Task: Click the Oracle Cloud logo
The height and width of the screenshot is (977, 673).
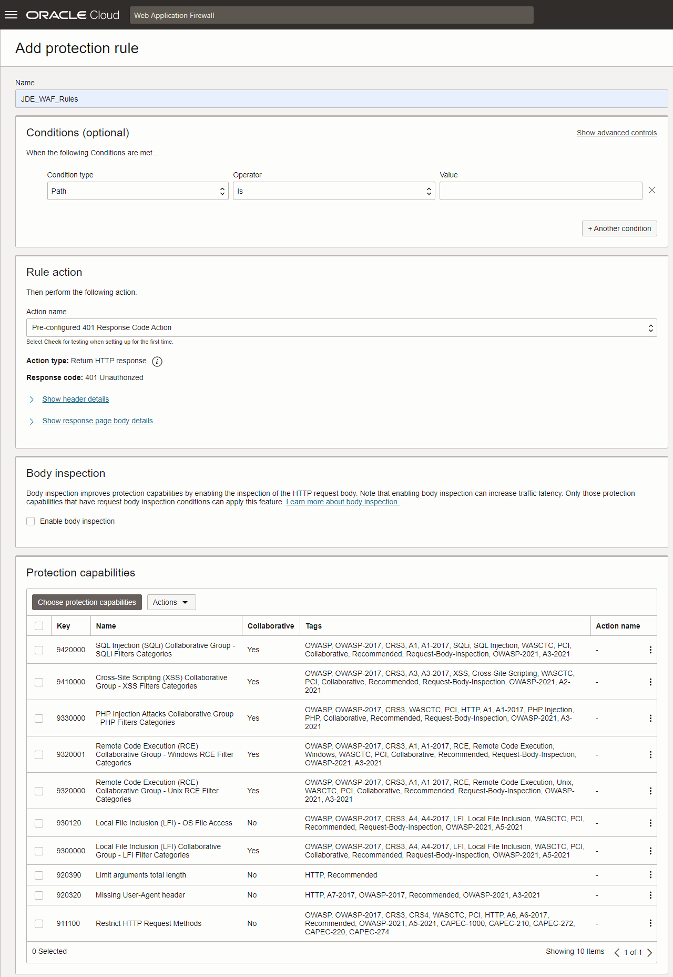Action: [x=73, y=15]
